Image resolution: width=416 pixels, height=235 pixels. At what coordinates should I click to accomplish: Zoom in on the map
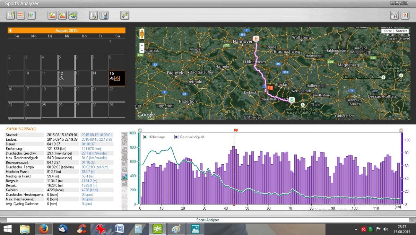142,45
